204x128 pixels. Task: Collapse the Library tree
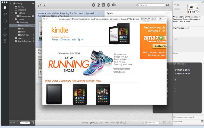pos(11,4)
